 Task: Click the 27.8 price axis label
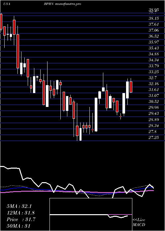click(x=153, y=131)
